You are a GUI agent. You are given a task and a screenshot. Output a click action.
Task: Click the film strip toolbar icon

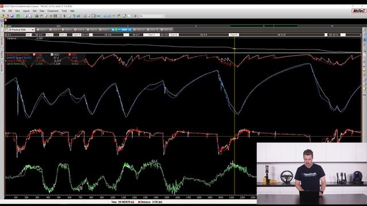[x=55, y=16]
